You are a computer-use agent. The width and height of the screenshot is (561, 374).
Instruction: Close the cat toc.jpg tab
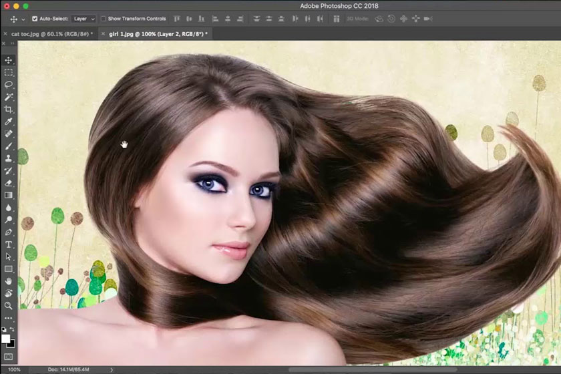click(x=5, y=34)
